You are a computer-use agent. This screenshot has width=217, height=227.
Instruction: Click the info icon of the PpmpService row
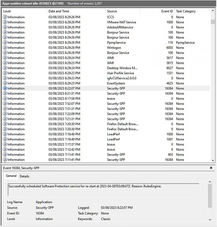(x=5, y=42)
